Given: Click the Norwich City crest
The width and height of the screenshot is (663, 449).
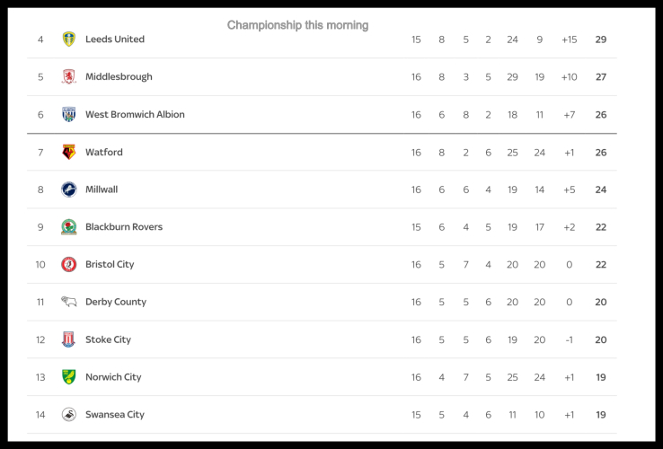Looking at the screenshot, I should click(69, 377).
